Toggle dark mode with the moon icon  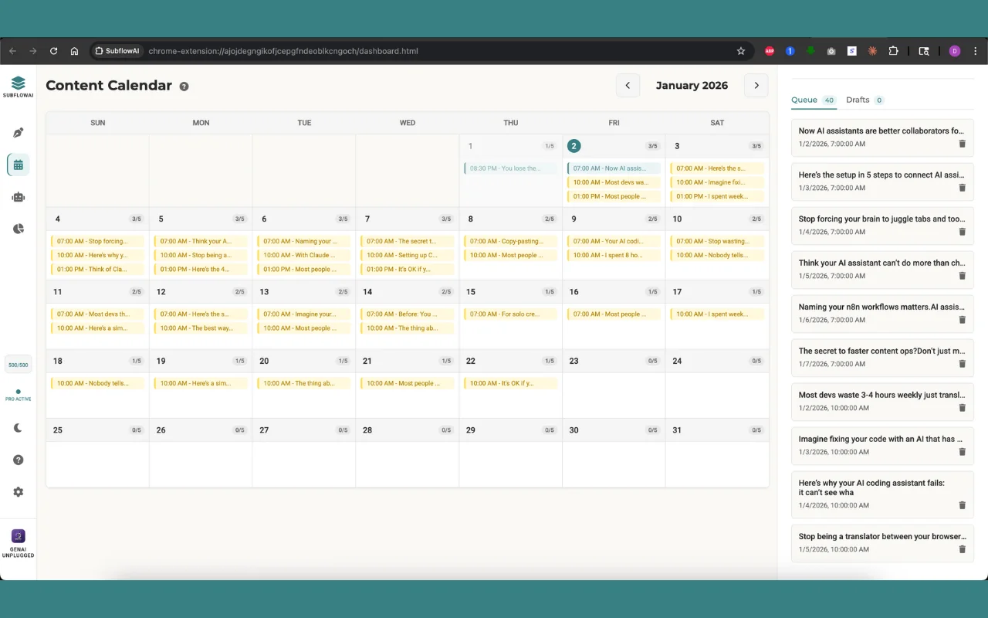[x=19, y=428]
